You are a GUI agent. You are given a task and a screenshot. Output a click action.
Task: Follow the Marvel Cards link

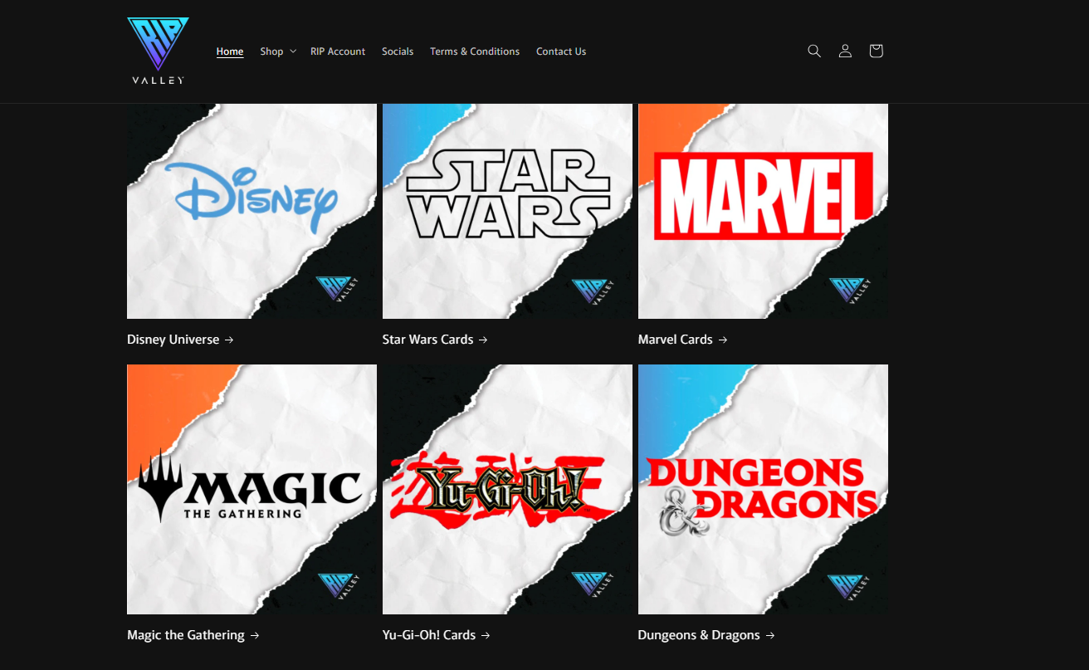682,340
